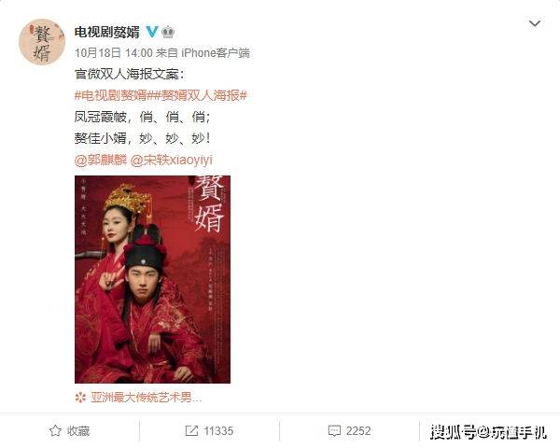Viewport: 560px width, 448px height.
Task: Click the crown membership badge icon
Action: click(168, 32)
